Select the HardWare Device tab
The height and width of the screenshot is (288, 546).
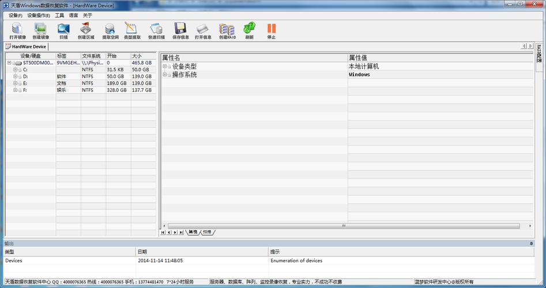pyautogui.click(x=26, y=46)
